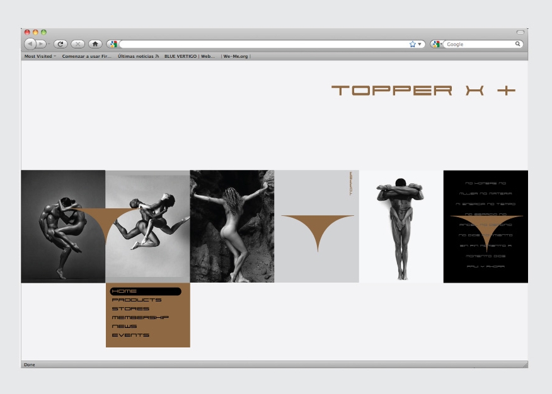Open the Most Visited bookmarks folder

point(40,56)
